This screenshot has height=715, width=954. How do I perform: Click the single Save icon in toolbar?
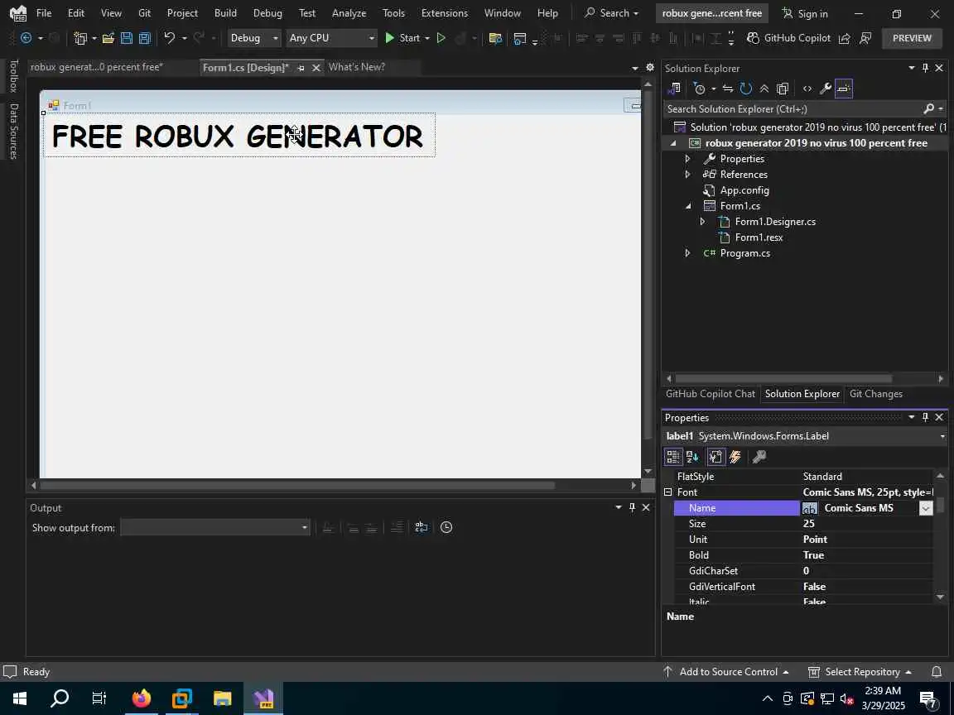tap(127, 38)
